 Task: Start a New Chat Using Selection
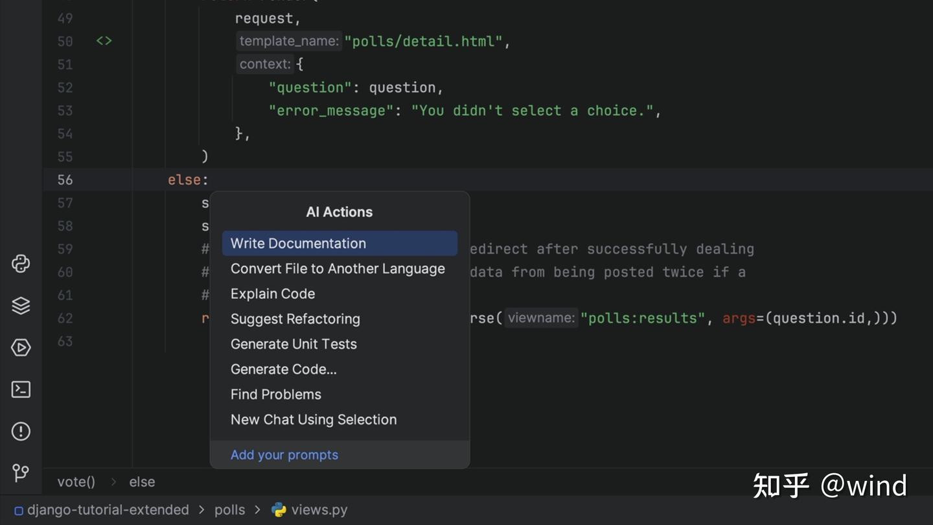314,419
